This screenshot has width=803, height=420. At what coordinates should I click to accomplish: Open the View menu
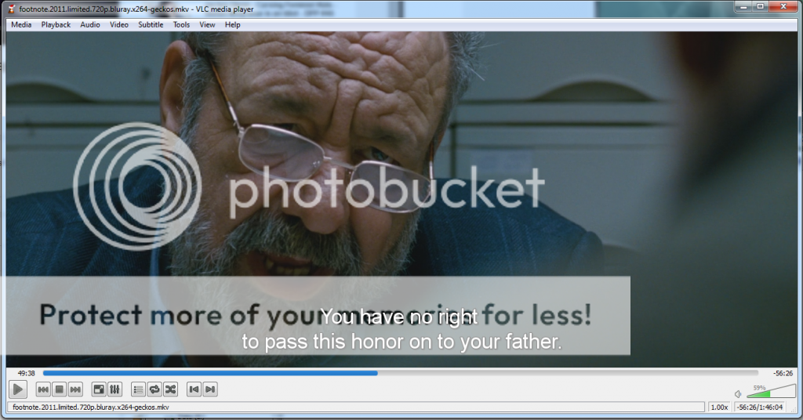[x=207, y=24]
